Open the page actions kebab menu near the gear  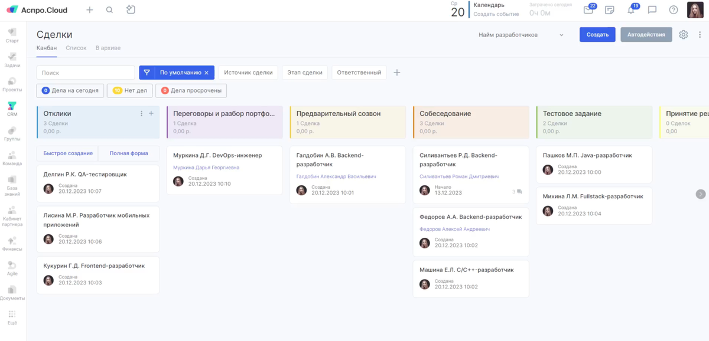click(x=700, y=34)
